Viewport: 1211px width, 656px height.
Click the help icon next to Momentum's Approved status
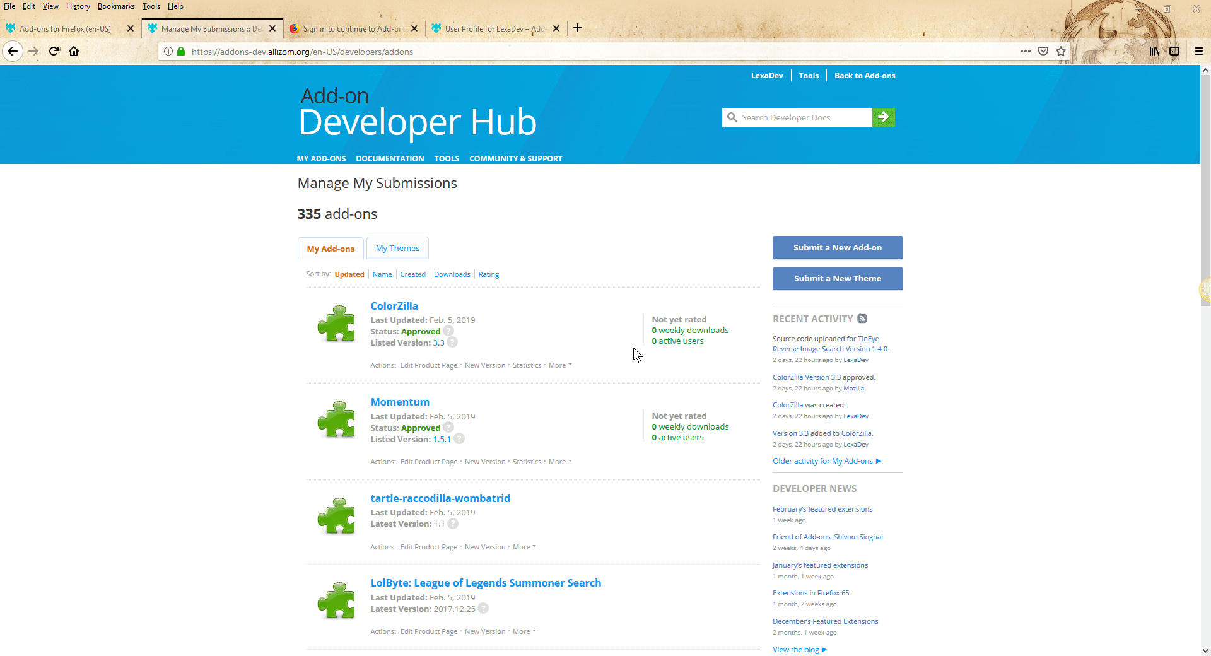(448, 428)
